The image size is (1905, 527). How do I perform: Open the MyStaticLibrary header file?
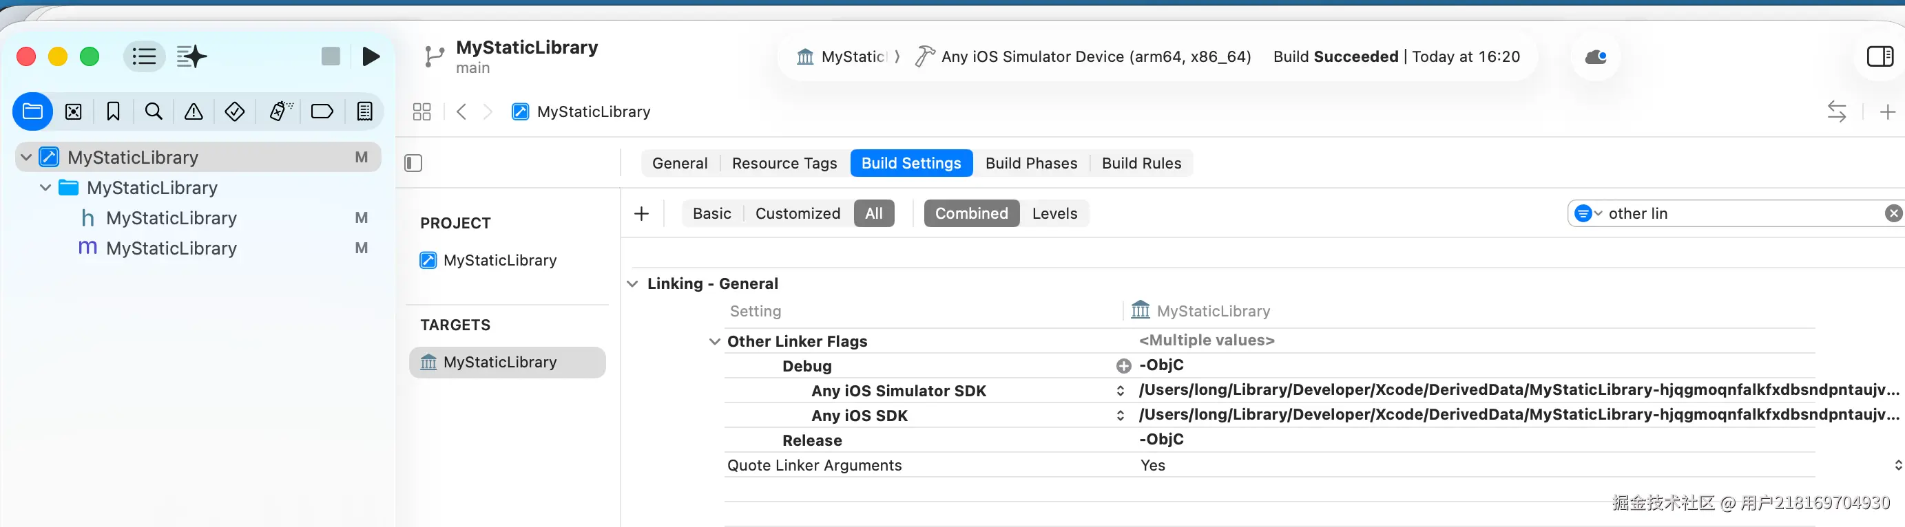point(171,218)
